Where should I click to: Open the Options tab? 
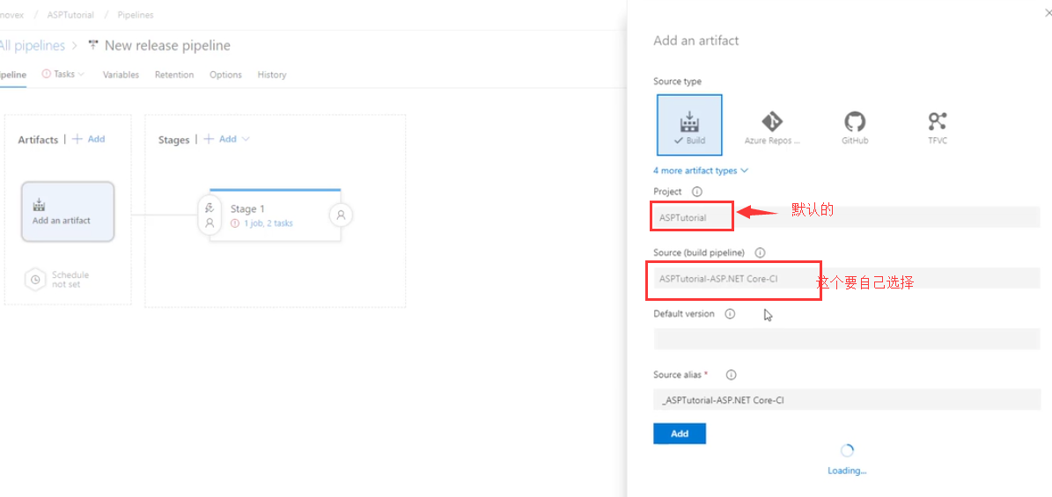(x=225, y=75)
